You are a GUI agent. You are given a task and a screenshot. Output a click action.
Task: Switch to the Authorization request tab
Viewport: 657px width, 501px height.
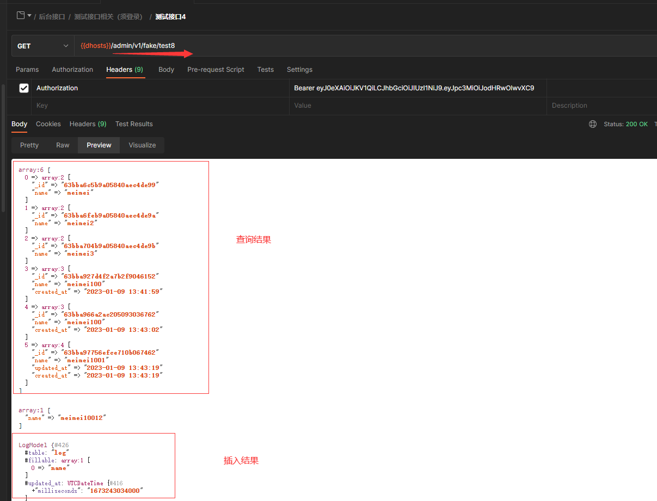click(x=72, y=70)
